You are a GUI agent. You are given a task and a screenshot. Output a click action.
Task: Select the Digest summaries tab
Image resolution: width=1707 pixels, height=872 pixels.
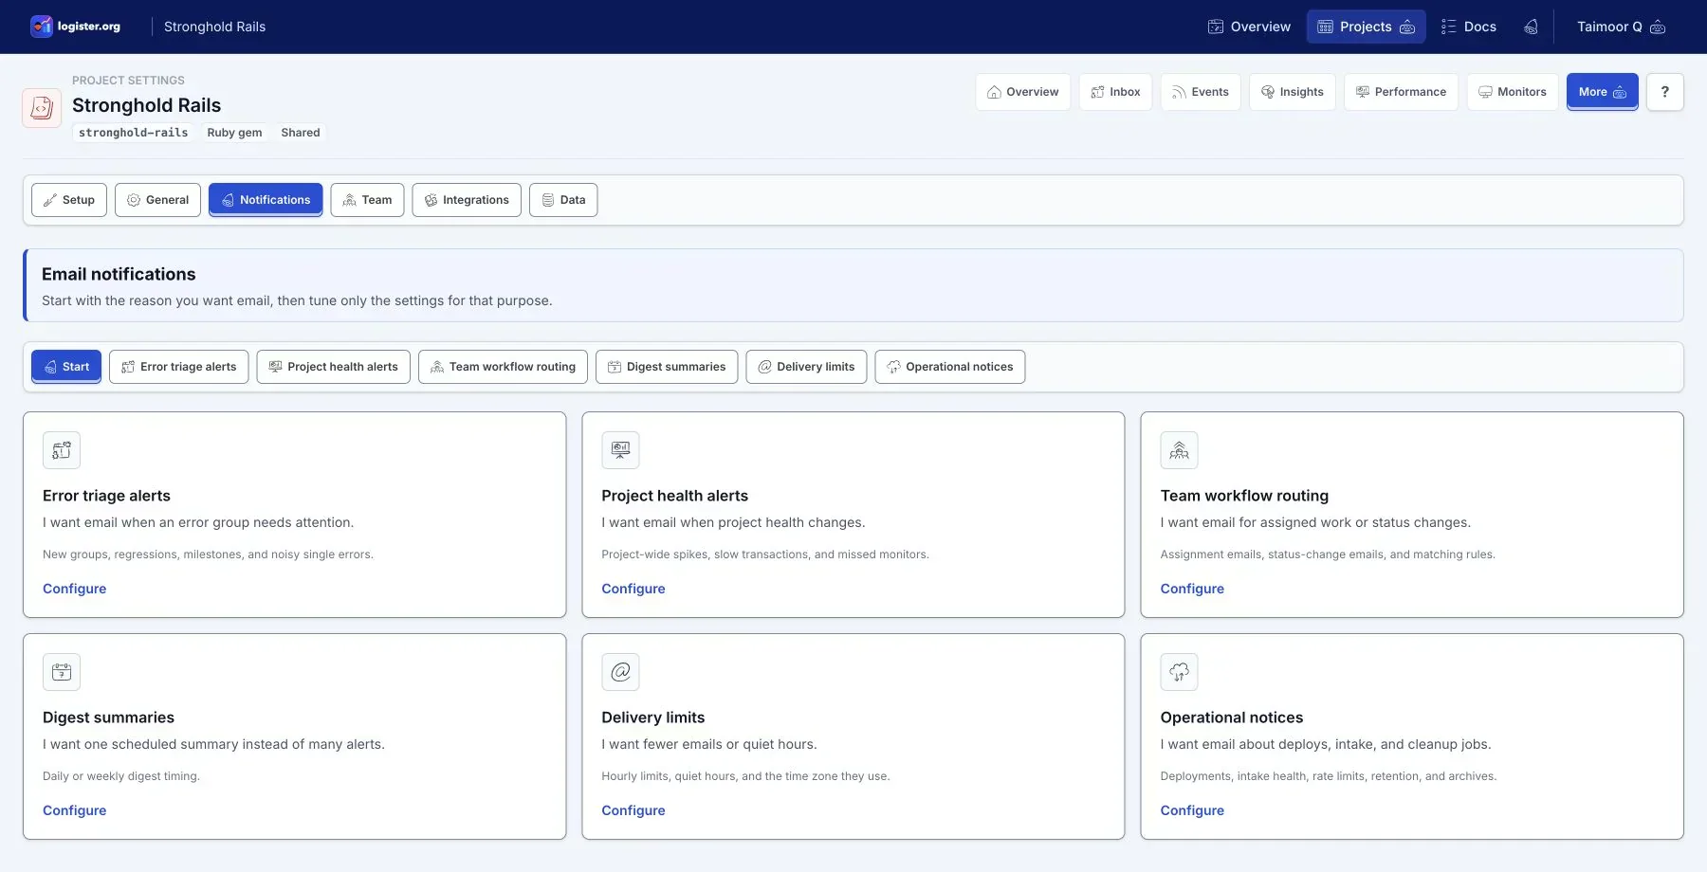click(x=667, y=367)
